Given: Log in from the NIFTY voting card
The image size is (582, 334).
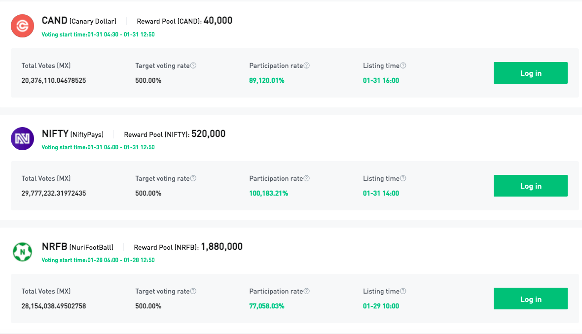Looking at the screenshot, I should 530,186.
